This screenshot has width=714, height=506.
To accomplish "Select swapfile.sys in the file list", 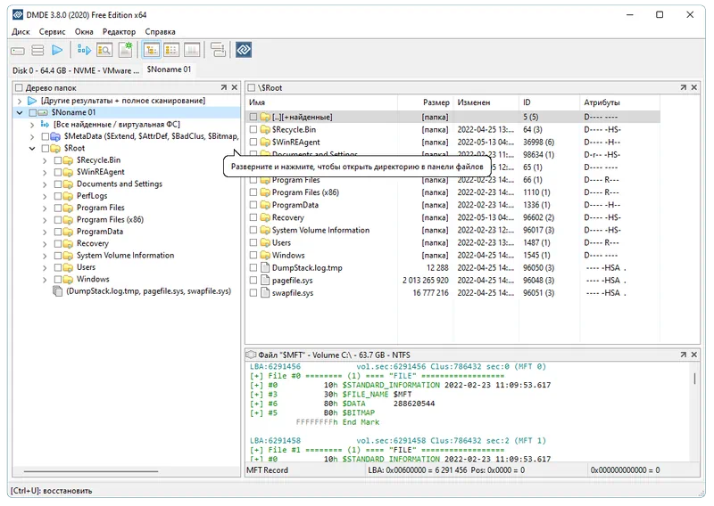I will [293, 292].
